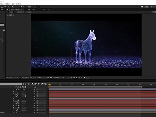
Task: Select the Clone Stamp tool
Action: point(2,7)
